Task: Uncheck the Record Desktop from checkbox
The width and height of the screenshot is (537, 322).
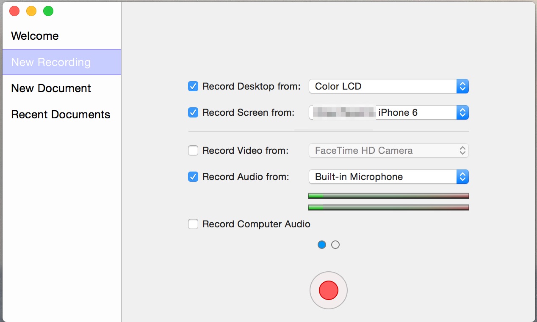Action: pyautogui.click(x=193, y=87)
